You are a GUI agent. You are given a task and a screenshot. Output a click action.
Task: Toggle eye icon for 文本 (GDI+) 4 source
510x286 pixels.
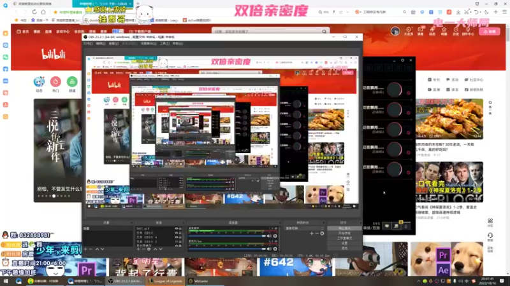point(177,237)
